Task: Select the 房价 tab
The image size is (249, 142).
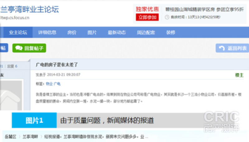Action: pyautogui.click(x=72, y=32)
